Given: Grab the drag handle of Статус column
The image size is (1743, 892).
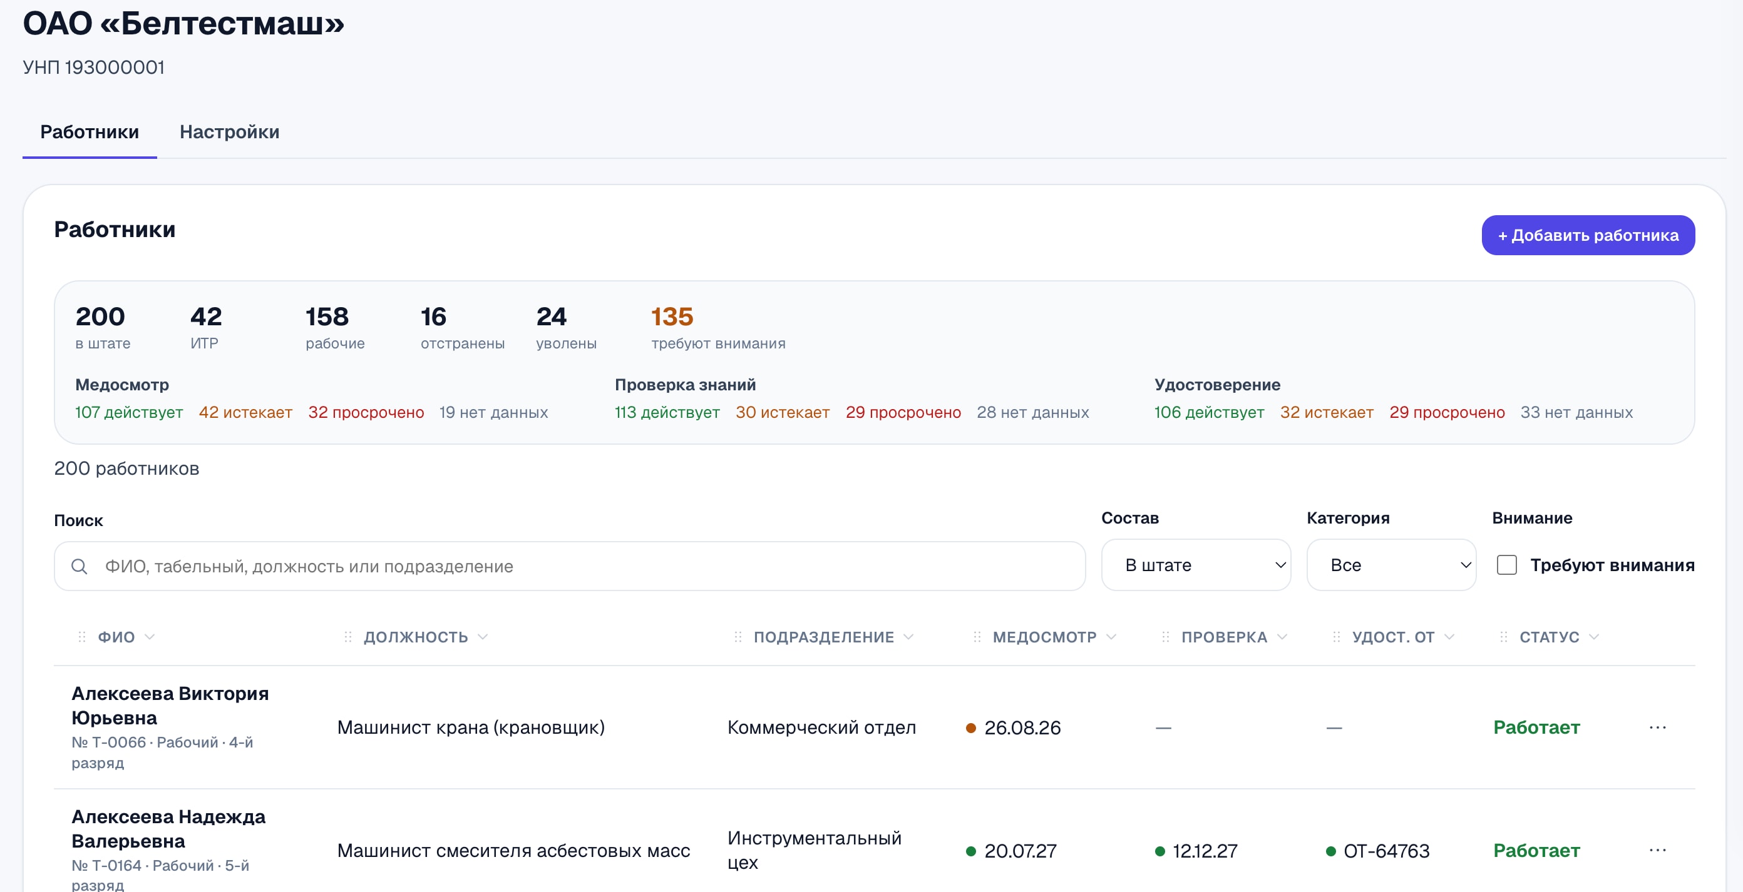Looking at the screenshot, I should [x=1503, y=637].
